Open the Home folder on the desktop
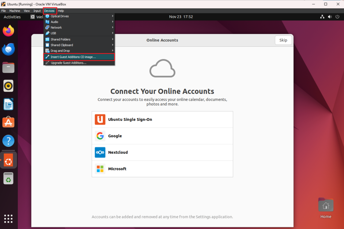 click(x=326, y=204)
